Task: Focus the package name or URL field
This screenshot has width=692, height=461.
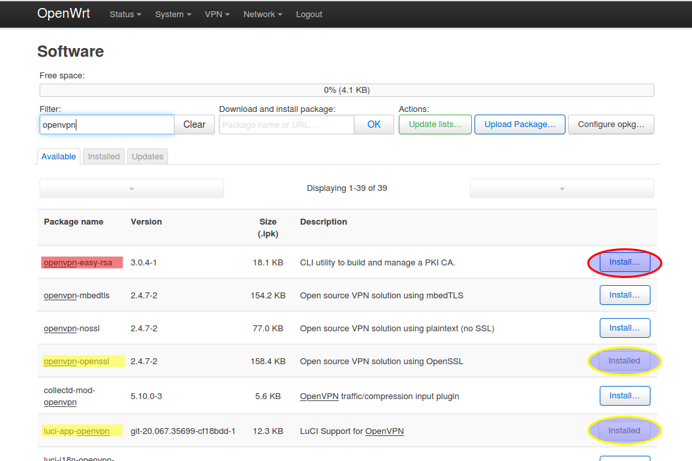Action: [287, 124]
